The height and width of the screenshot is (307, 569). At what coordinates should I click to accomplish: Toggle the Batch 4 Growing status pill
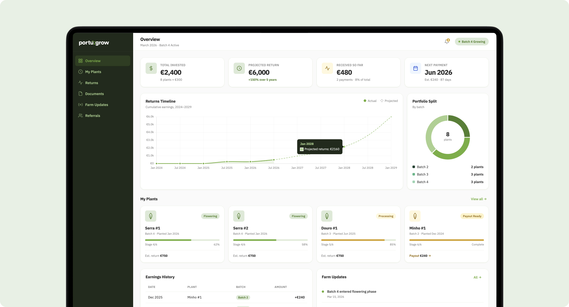[472, 41]
